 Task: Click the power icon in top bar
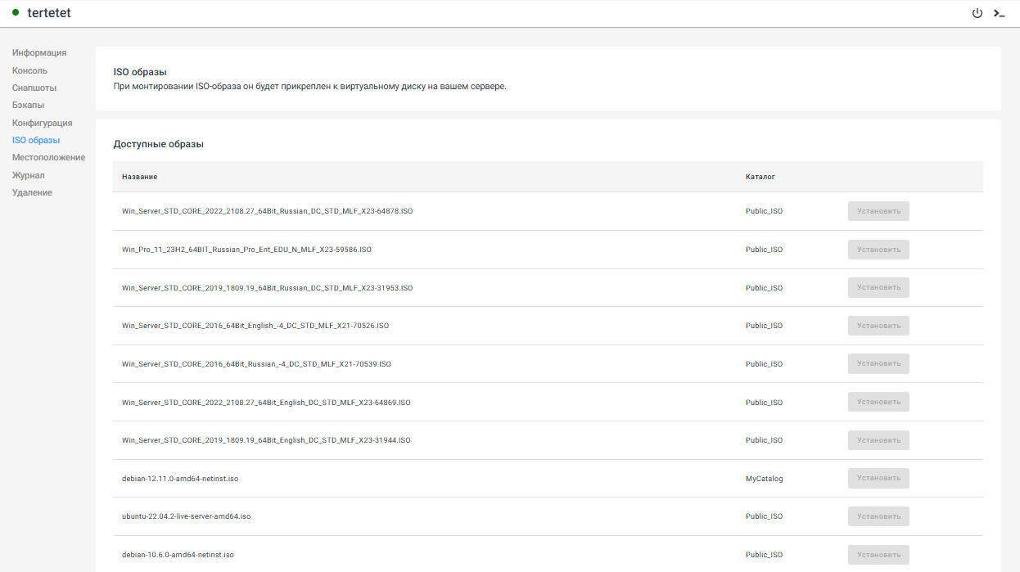click(x=977, y=13)
